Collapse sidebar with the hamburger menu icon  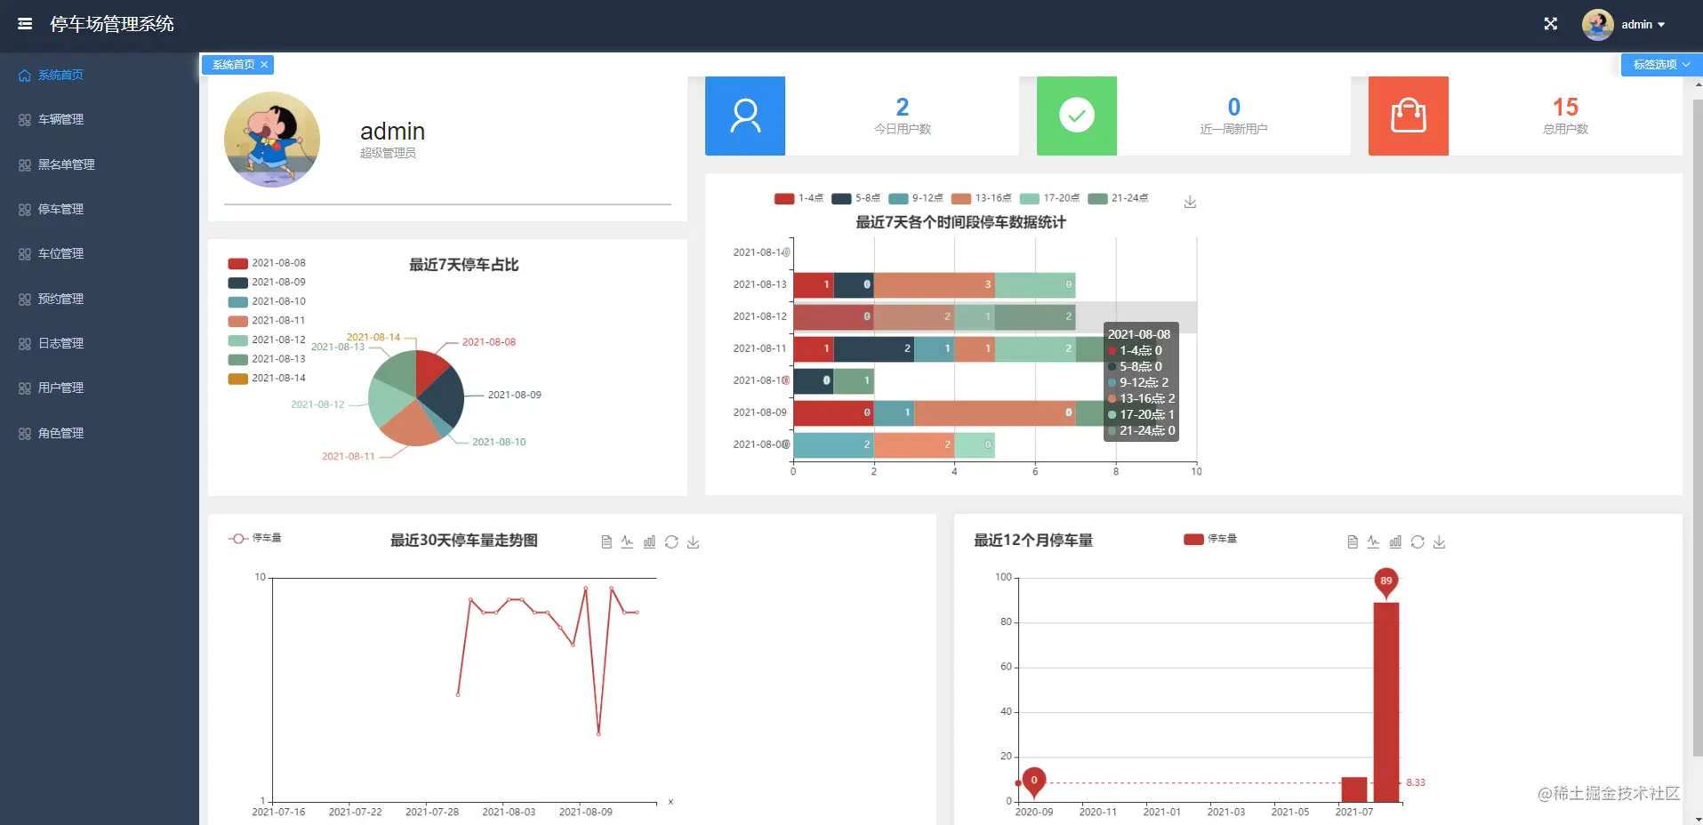25,24
